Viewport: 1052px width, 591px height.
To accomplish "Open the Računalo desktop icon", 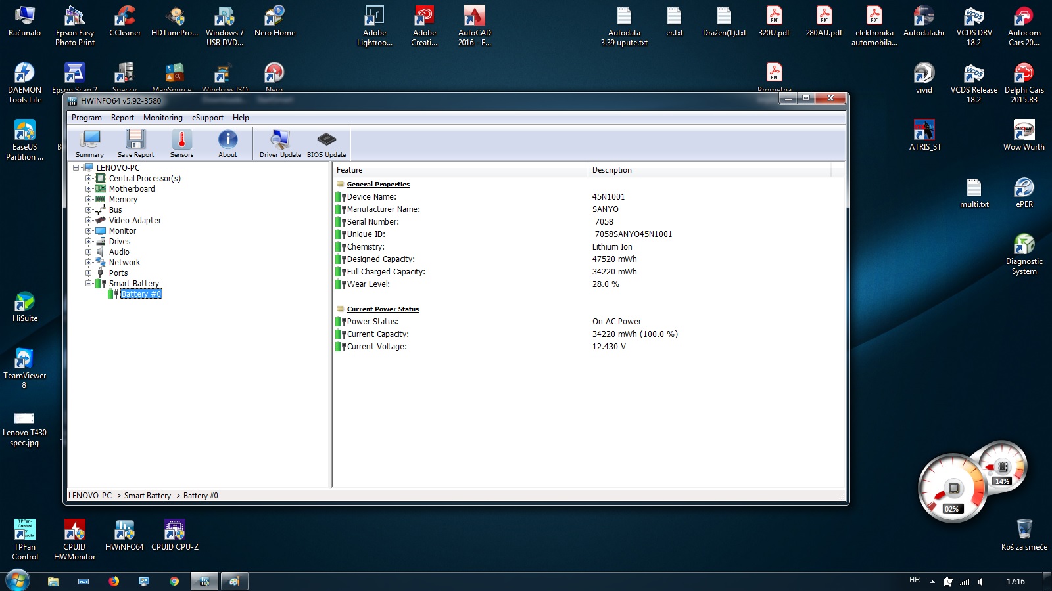I will click(x=24, y=21).
